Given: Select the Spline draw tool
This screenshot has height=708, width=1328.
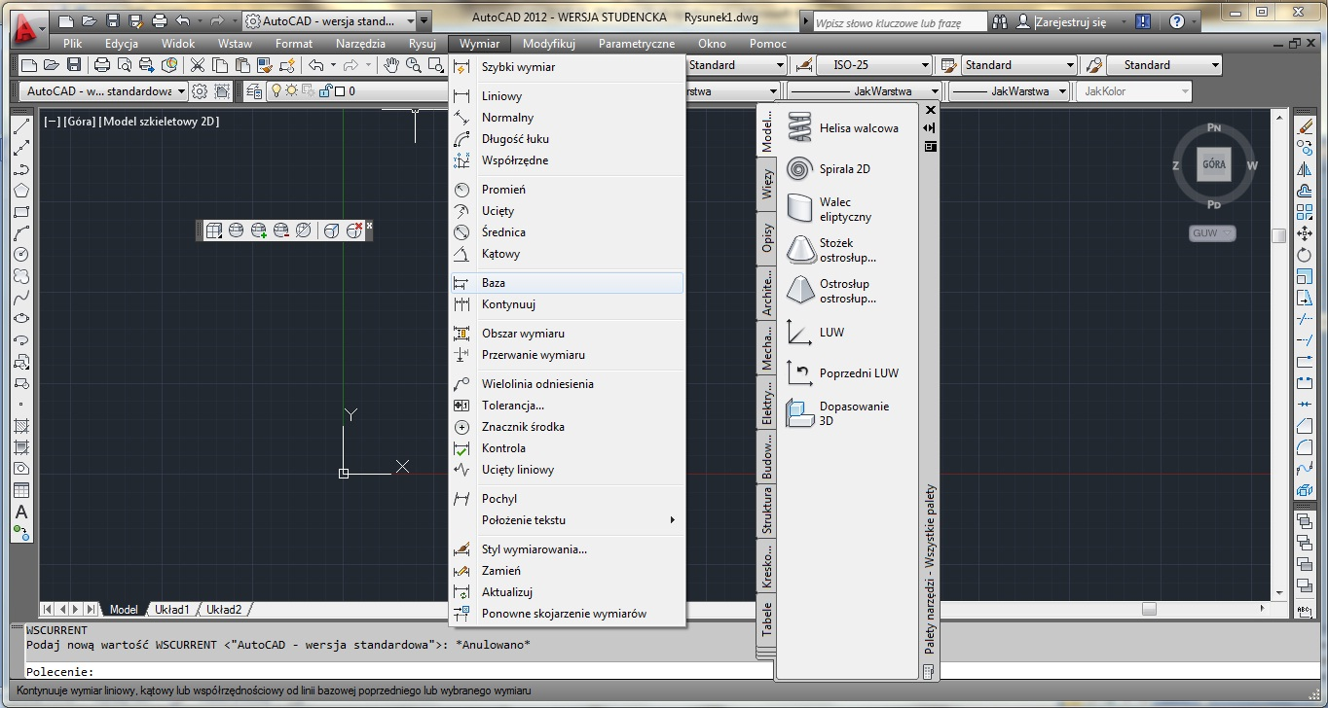Looking at the screenshot, I should [21, 298].
